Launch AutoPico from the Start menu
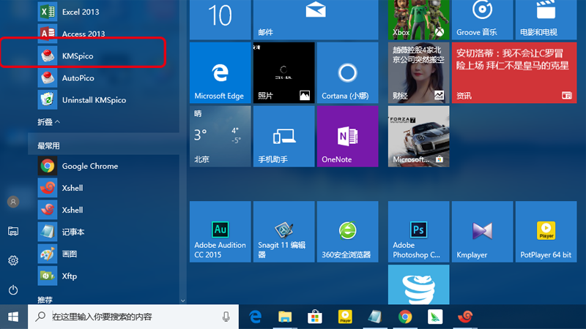 (77, 77)
